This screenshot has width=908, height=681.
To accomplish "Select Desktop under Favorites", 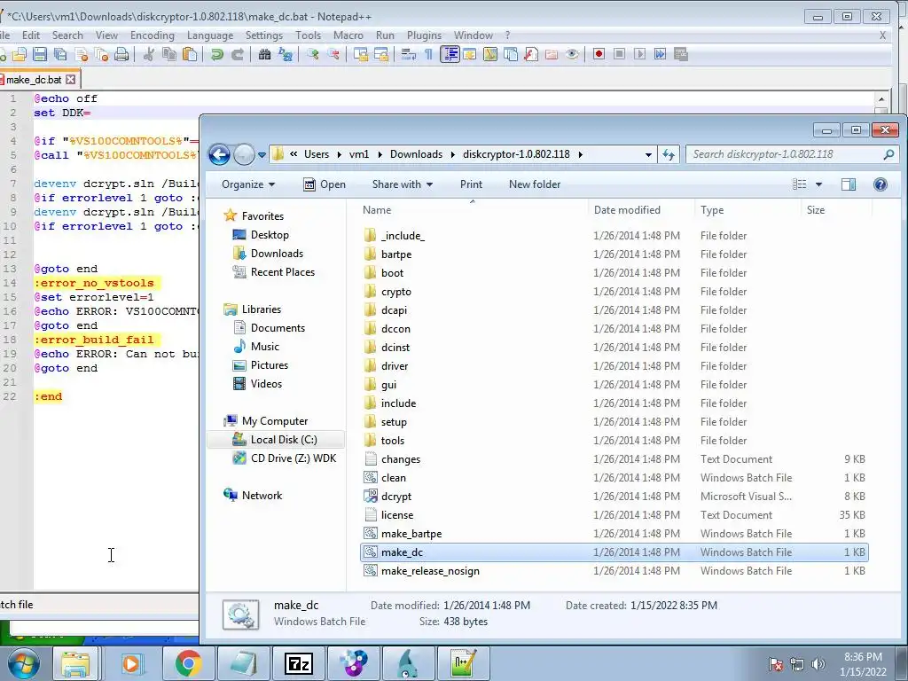I will tap(270, 234).
